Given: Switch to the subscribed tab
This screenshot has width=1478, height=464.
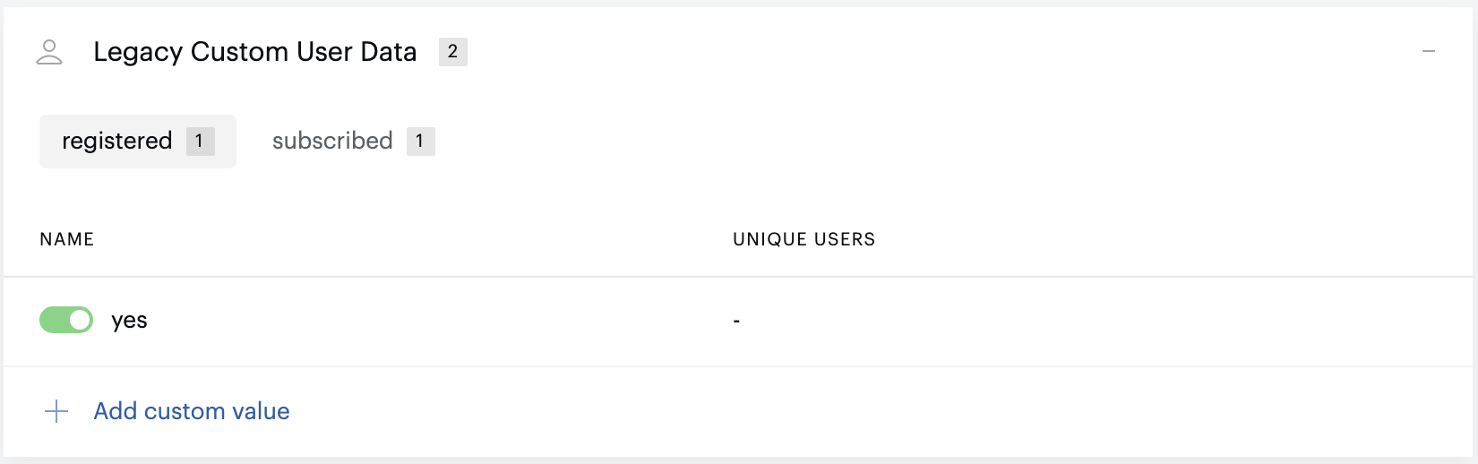Looking at the screenshot, I should click(353, 142).
